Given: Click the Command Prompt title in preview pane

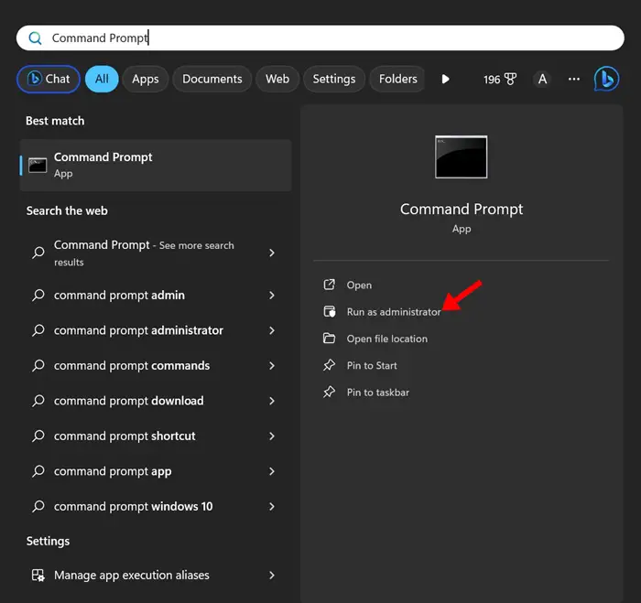Looking at the screenshot, I should (x=462, y=210).
